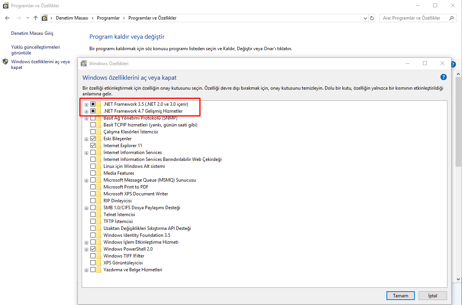Image resolution: width=462 pixels, height=305 pixels.
Task: Open the Windows özelliklerini aç veya kapat link
Action: 41,64
